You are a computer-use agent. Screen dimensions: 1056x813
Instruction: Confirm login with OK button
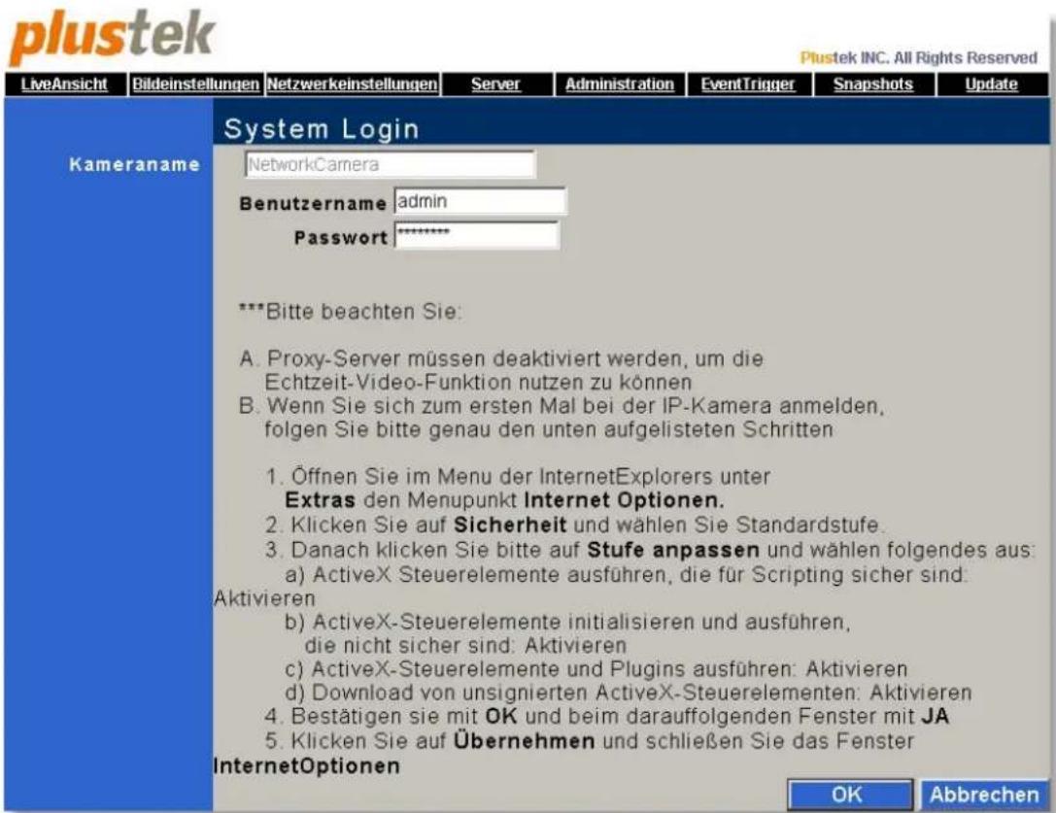point(850,795)
